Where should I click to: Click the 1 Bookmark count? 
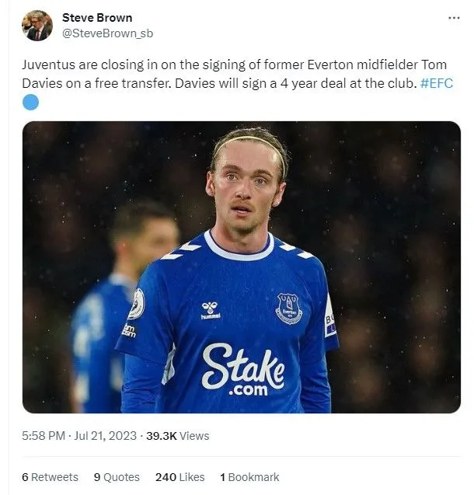249,477
